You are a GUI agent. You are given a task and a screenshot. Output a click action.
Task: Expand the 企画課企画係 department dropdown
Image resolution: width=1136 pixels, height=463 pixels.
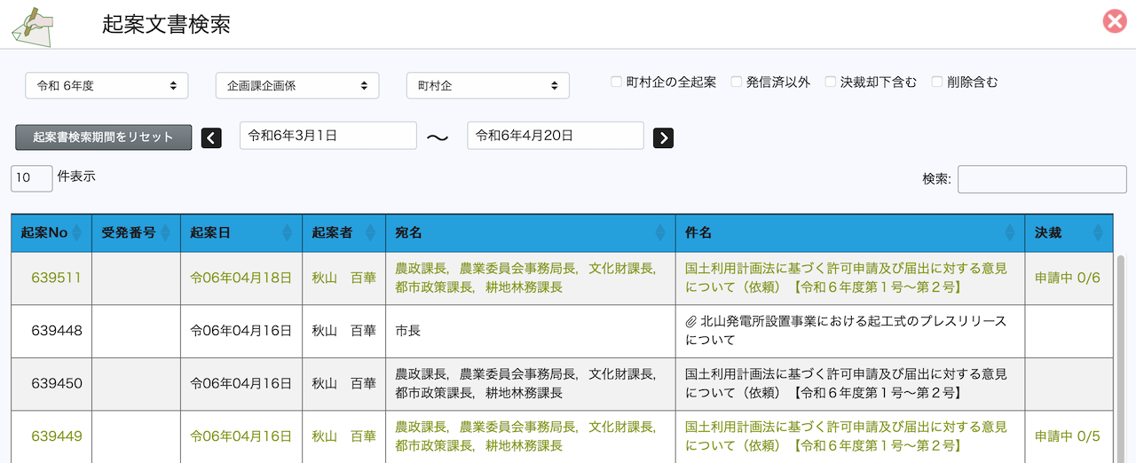[297, 86]
